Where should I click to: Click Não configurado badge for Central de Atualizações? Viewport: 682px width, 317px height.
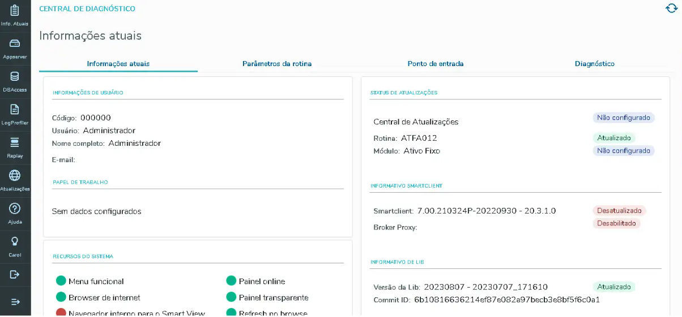[623, 118]
